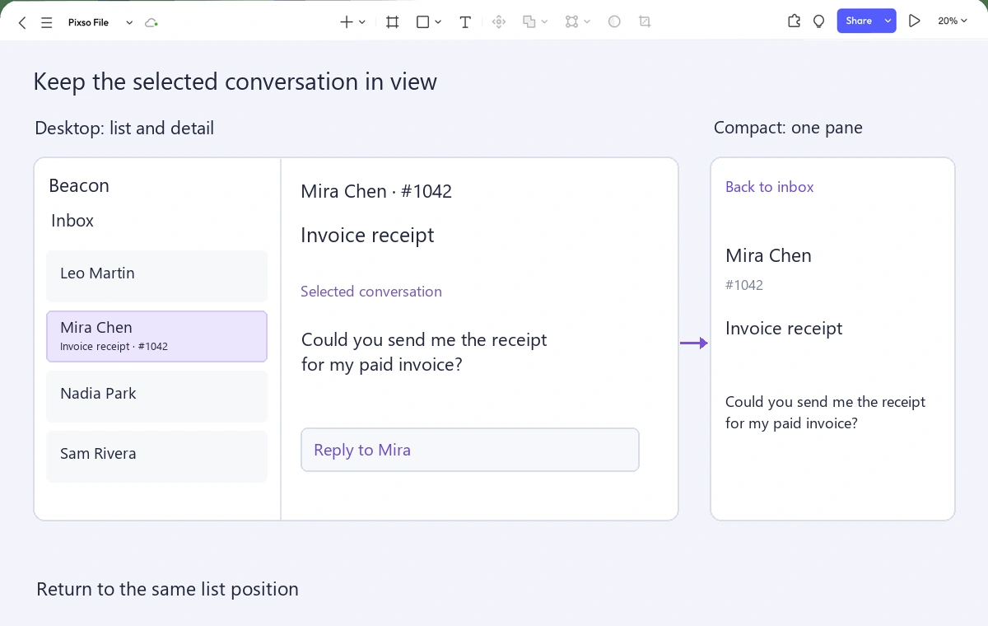Click the Invoice receipt title in desktop detail

[367, 236]
